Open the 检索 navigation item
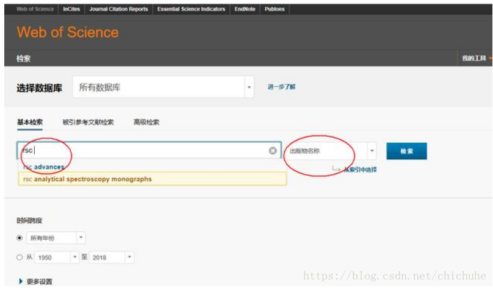The image size is (493, 288). [24, 59]
